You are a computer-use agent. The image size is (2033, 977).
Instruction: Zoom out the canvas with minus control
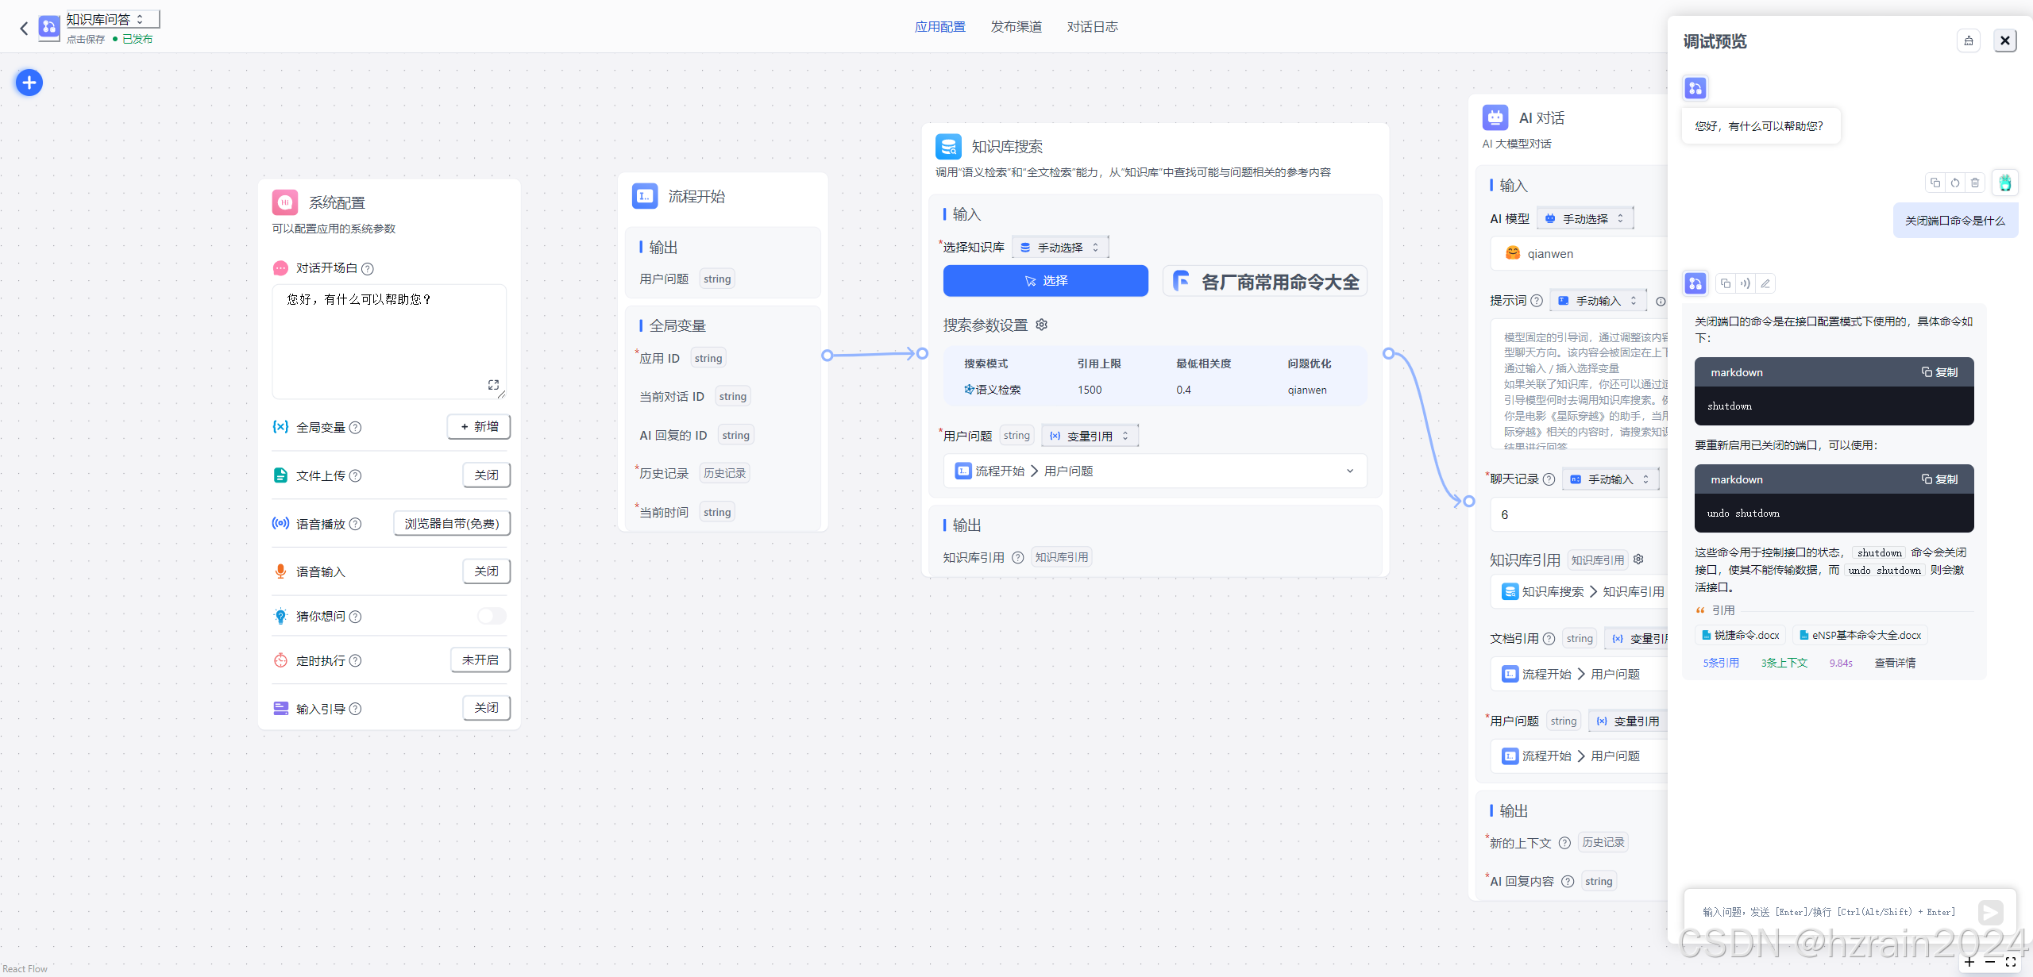click(1990, 962)
